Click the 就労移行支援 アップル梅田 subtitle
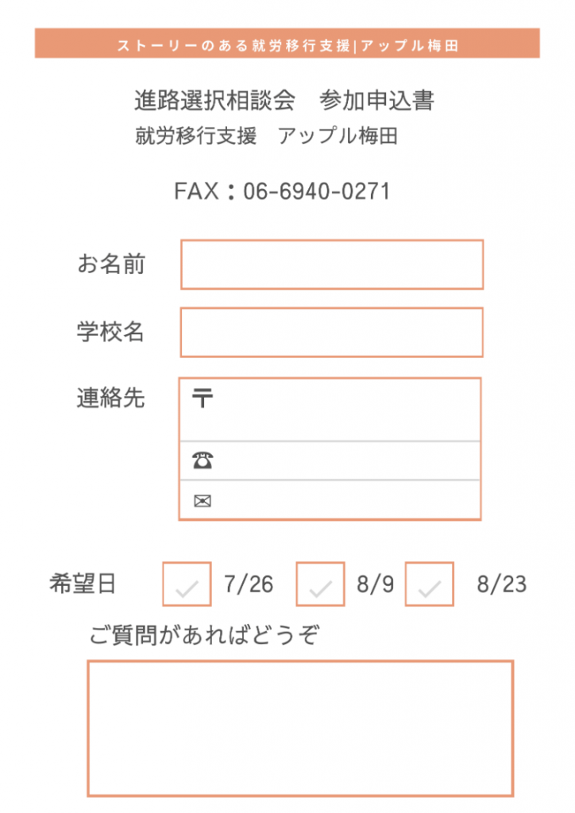The height and width of the screenshot is (813, 575). pyautogui.click(x=267, y=136)
